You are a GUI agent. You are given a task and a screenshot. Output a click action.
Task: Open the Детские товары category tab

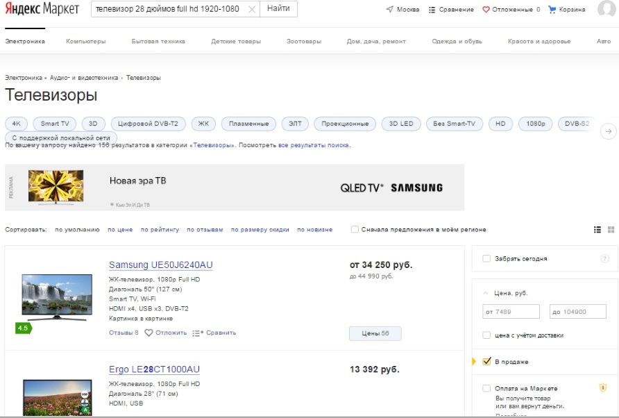pyautogui.click(x=236, y=41)
